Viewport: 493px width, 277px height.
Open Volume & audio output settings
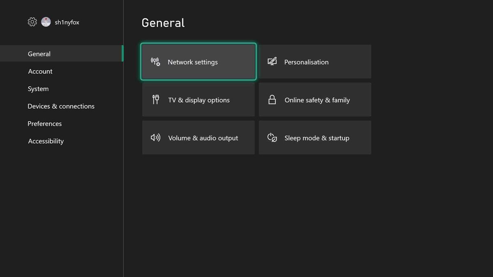tap(198, 137)
